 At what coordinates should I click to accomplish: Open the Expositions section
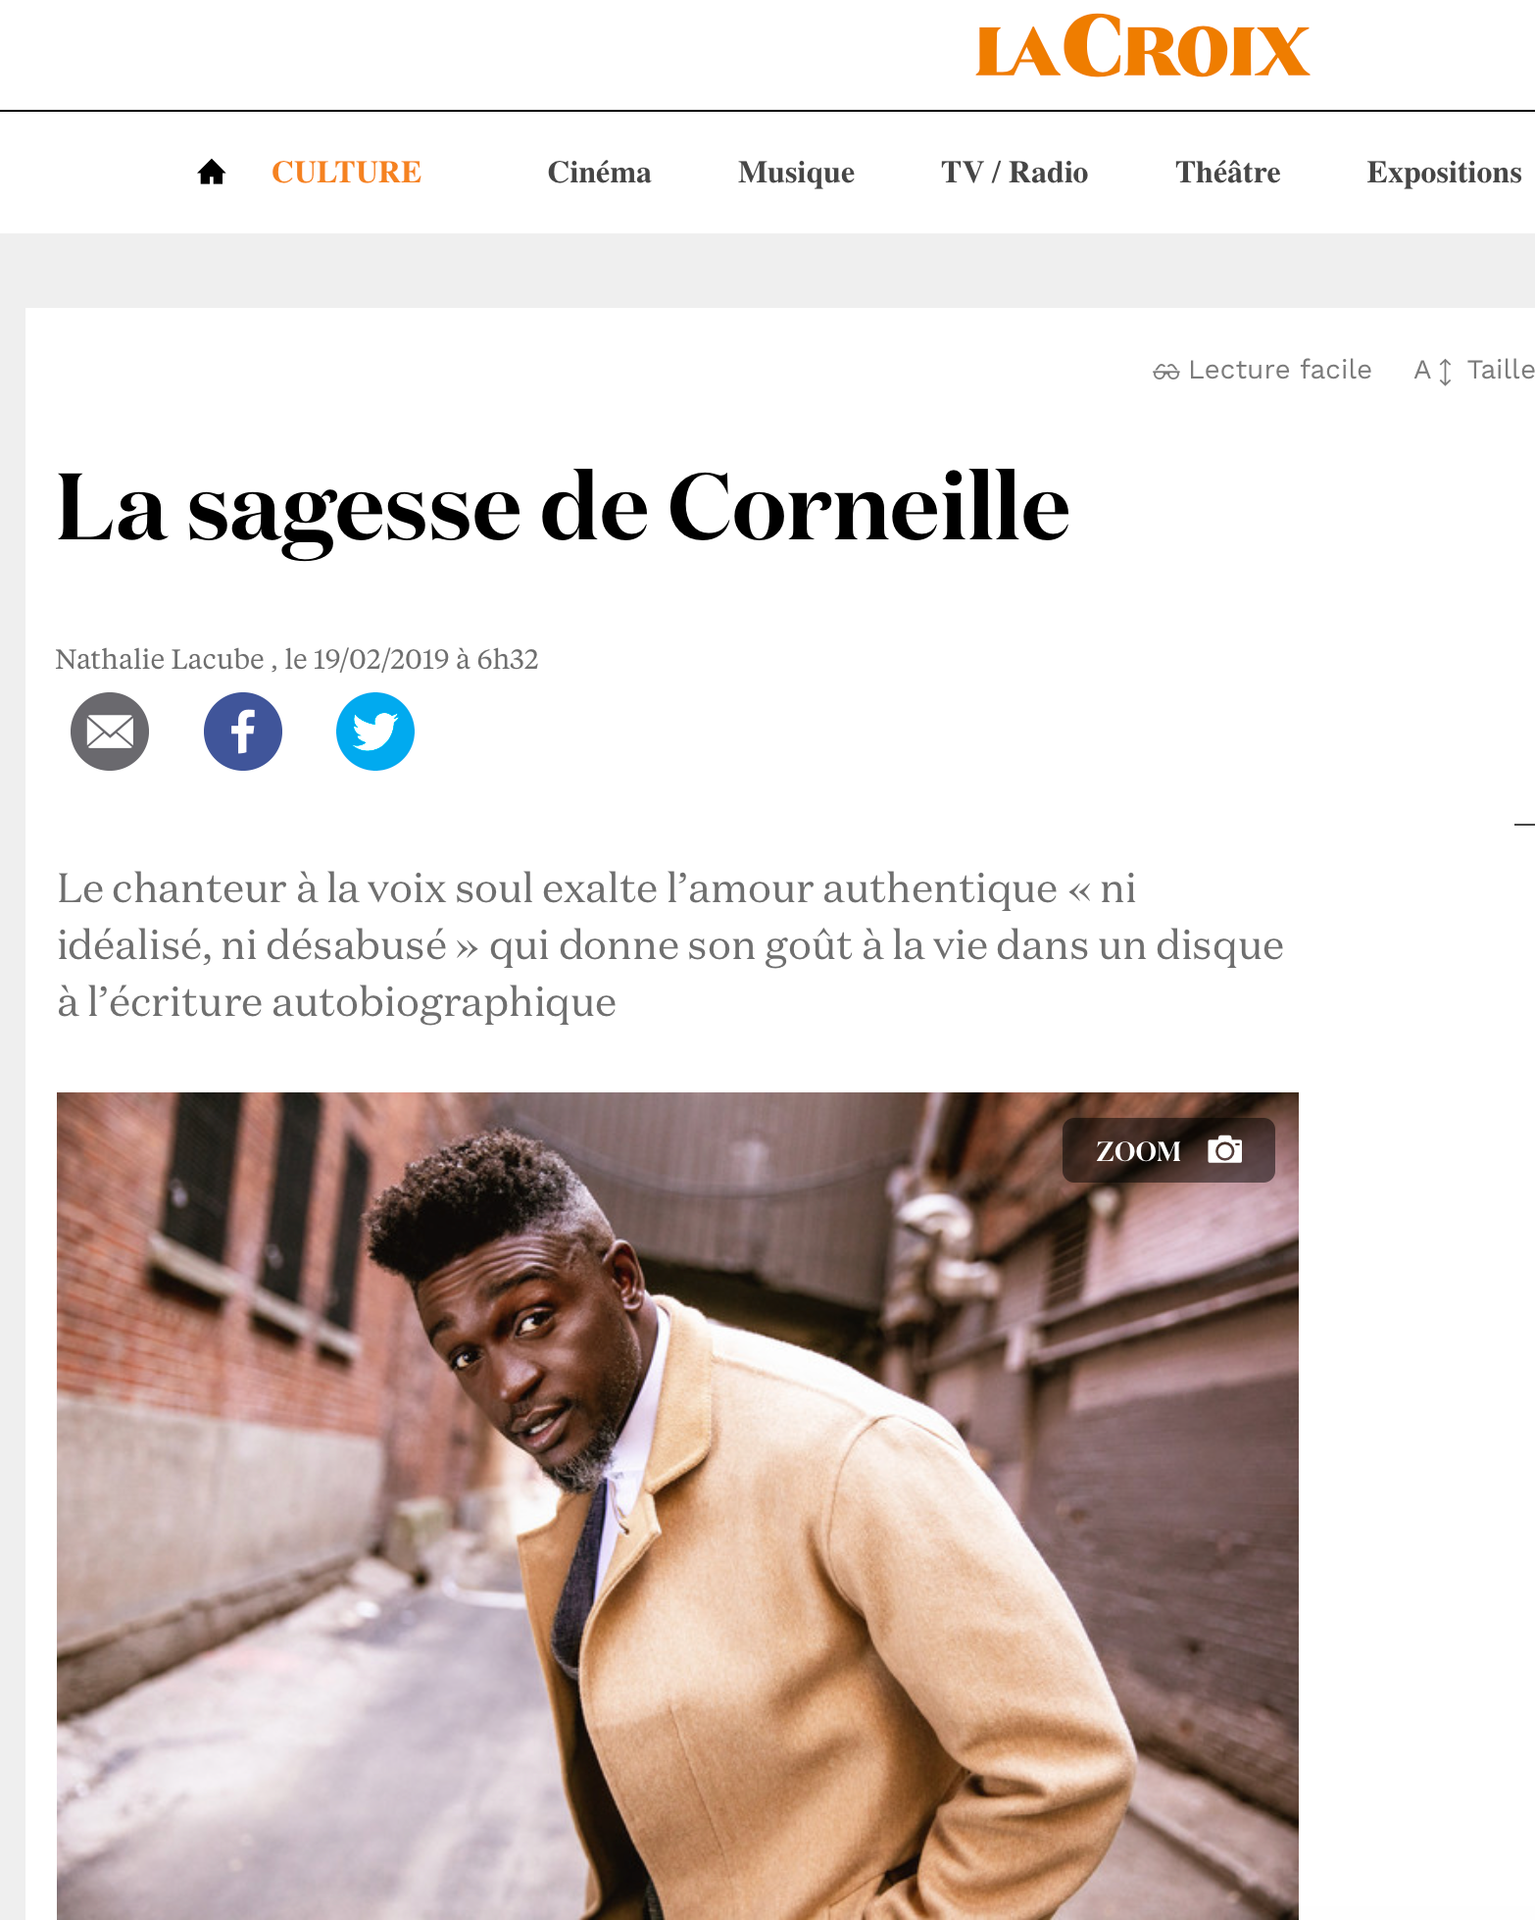[x=1444, y=173]
